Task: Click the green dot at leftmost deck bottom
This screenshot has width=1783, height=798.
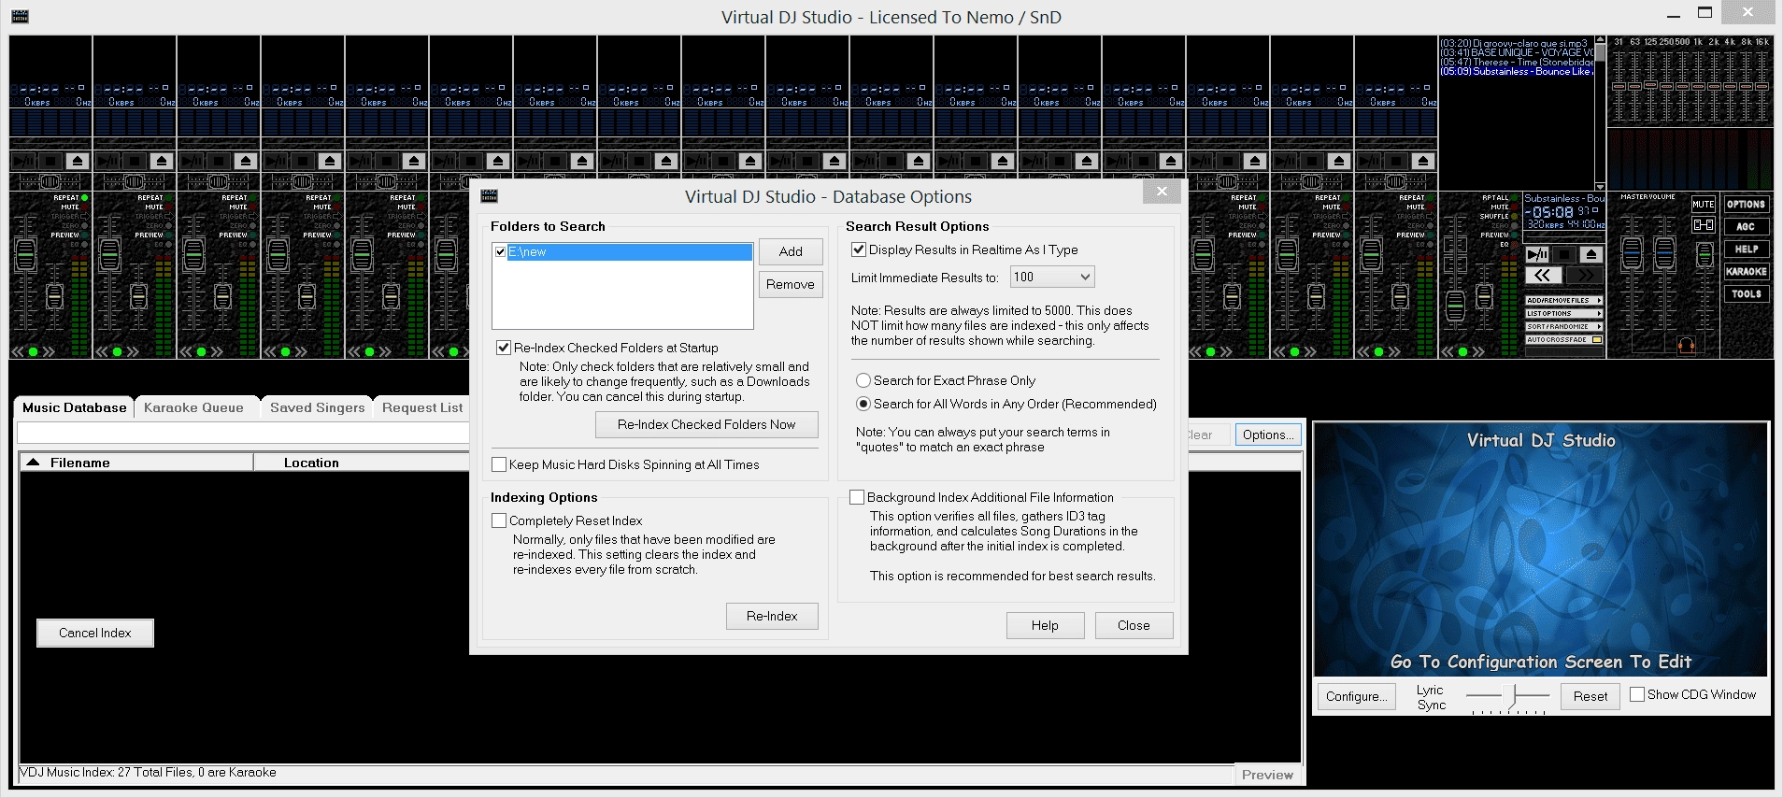Action: [34, 352]
